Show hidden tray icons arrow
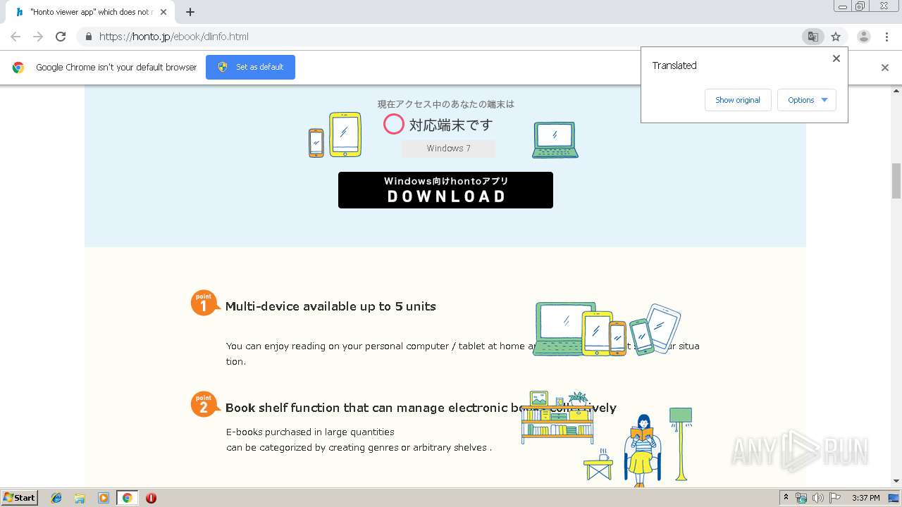The height and width of the screenshot is (507, 902). [x=786, y=498]
